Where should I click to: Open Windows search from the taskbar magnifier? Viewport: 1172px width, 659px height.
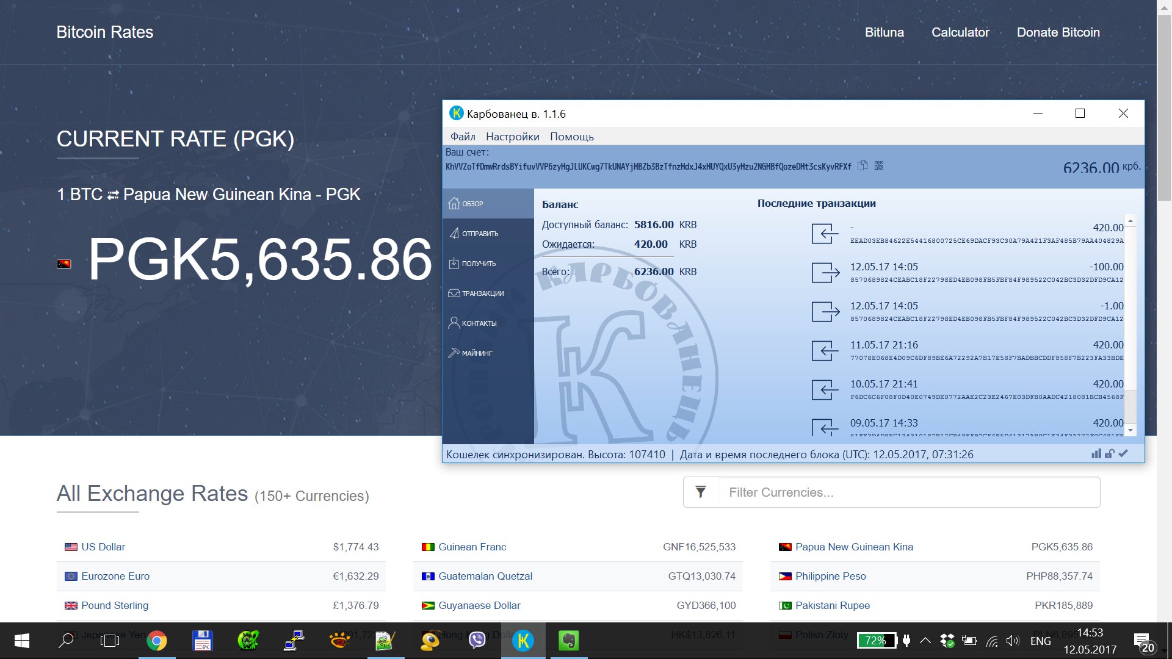tap(66, 641)
